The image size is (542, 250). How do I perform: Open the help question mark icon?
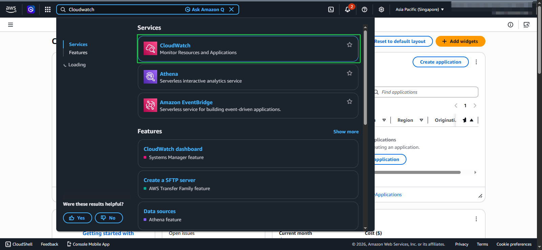pyautogui.click(x=364, y=9)
